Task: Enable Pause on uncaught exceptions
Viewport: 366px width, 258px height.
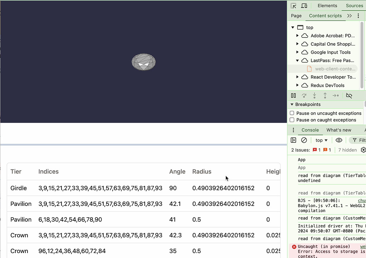Action: tap(292, 113)
